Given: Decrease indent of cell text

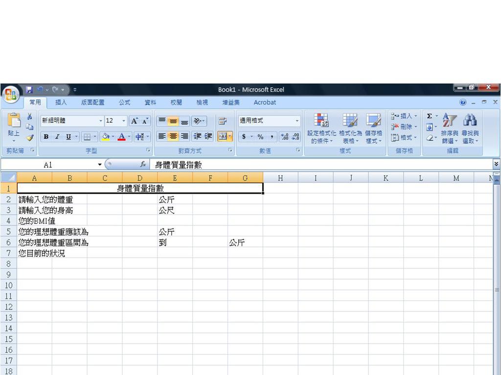Looking at the screenshot, I should [x=198, y=136].
